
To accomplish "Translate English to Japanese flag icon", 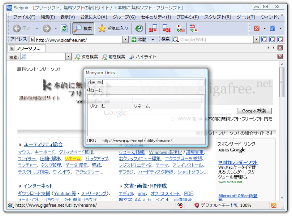I will [194, 28].
